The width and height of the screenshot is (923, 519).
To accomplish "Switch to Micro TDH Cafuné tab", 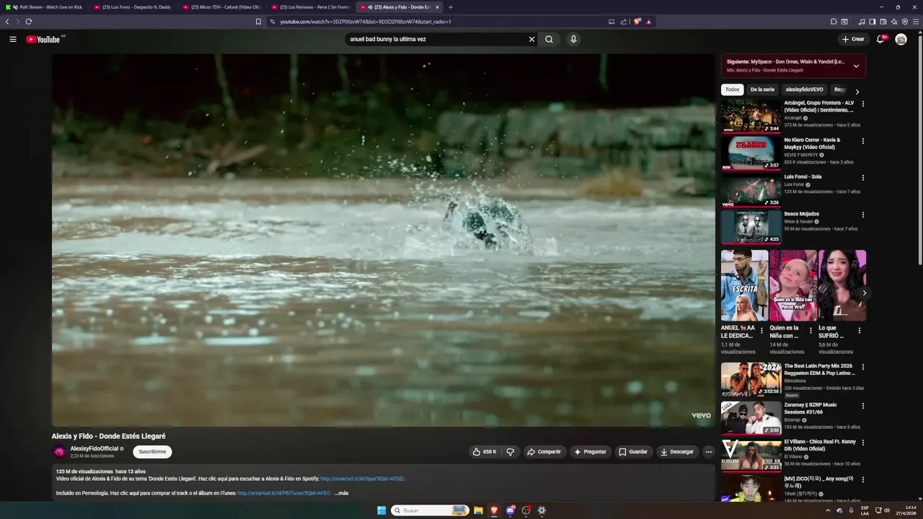I will [x=222, y=7].
